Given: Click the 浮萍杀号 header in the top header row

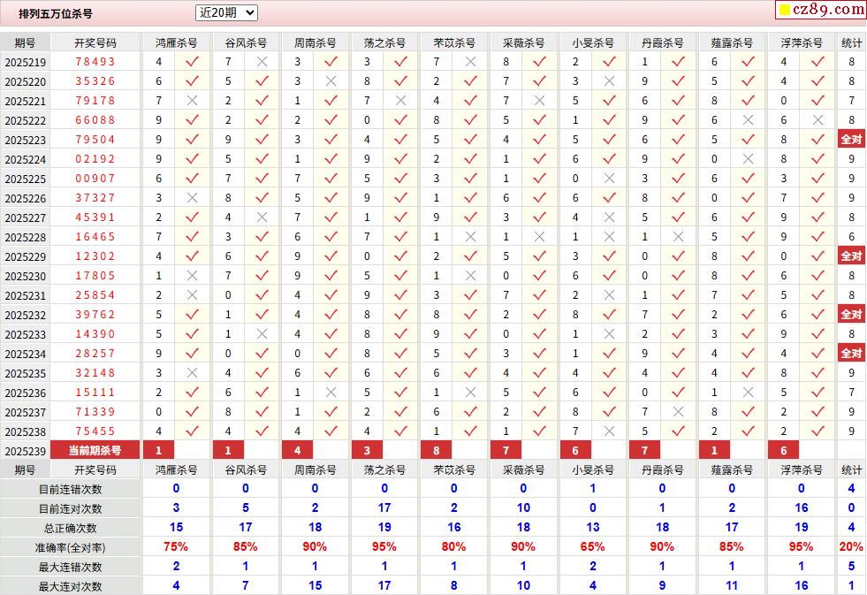Looking at the screenshot, I should 802,42.
